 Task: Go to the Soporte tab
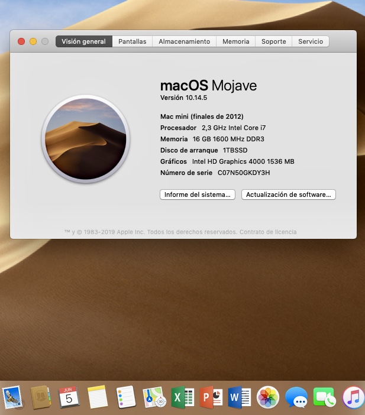(x=274, y=41)
